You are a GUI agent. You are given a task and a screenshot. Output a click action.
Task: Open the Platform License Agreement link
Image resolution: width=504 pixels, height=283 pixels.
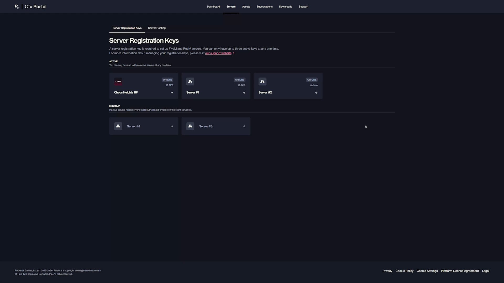460,271
